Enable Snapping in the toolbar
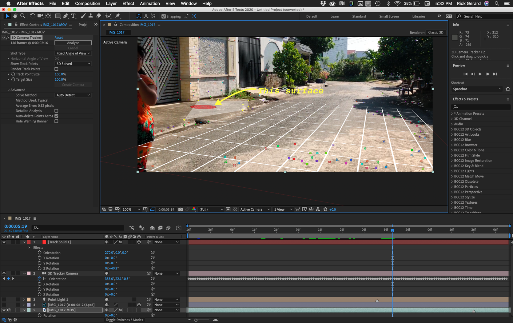Image resolution: width=513 pixels, height=323 pixels. pos(163,16)
